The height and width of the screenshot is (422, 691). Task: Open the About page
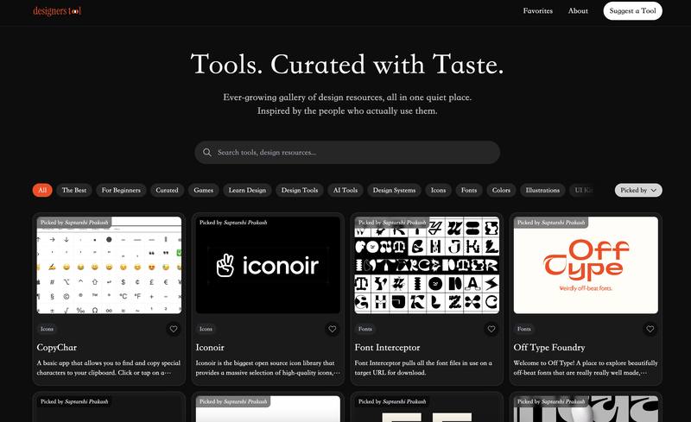click(x=578, y=11)
